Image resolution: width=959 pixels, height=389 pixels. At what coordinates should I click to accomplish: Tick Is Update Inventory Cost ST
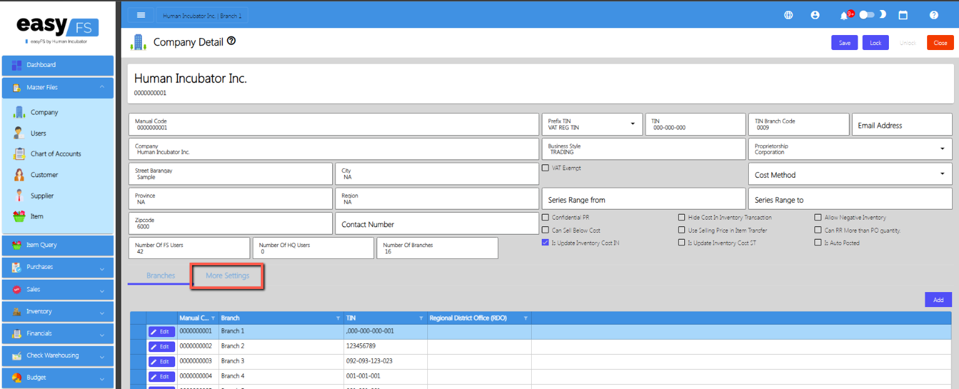tap(682, 243)
